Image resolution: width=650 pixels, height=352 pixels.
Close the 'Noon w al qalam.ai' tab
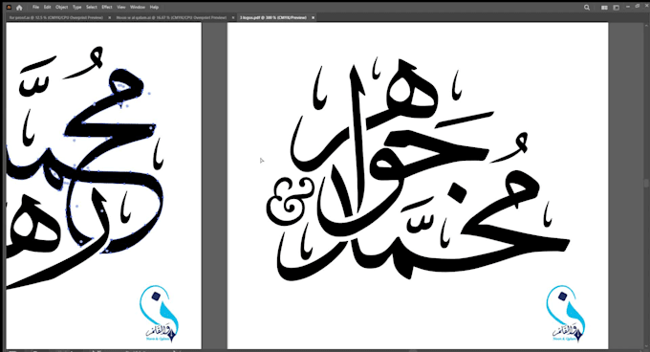point(233,18)
